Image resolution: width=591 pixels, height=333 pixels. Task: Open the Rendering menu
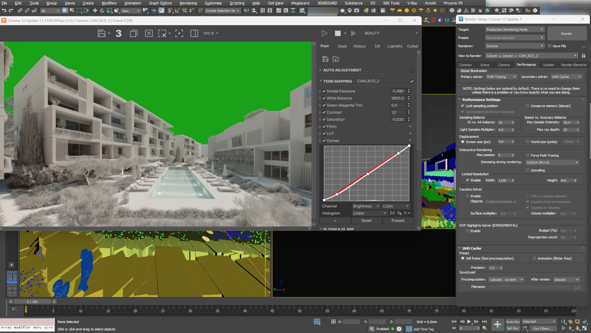(x=188, y=3)
